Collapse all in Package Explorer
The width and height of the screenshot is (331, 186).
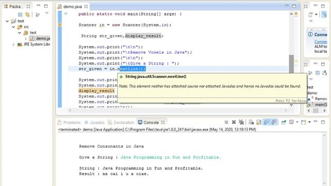20,14
